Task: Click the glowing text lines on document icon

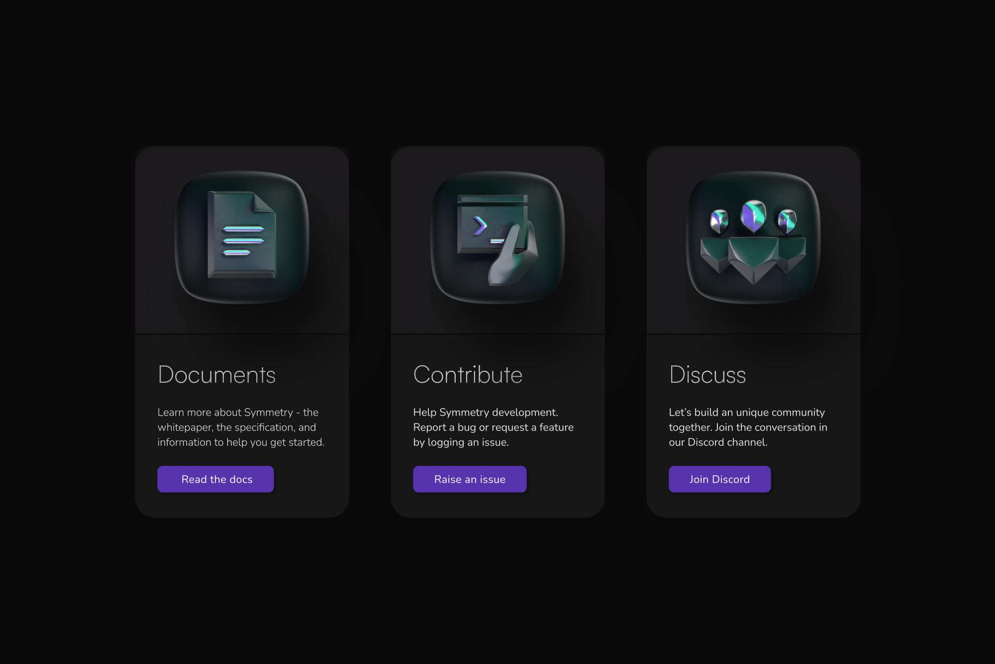Action: [x=243, y=241]
